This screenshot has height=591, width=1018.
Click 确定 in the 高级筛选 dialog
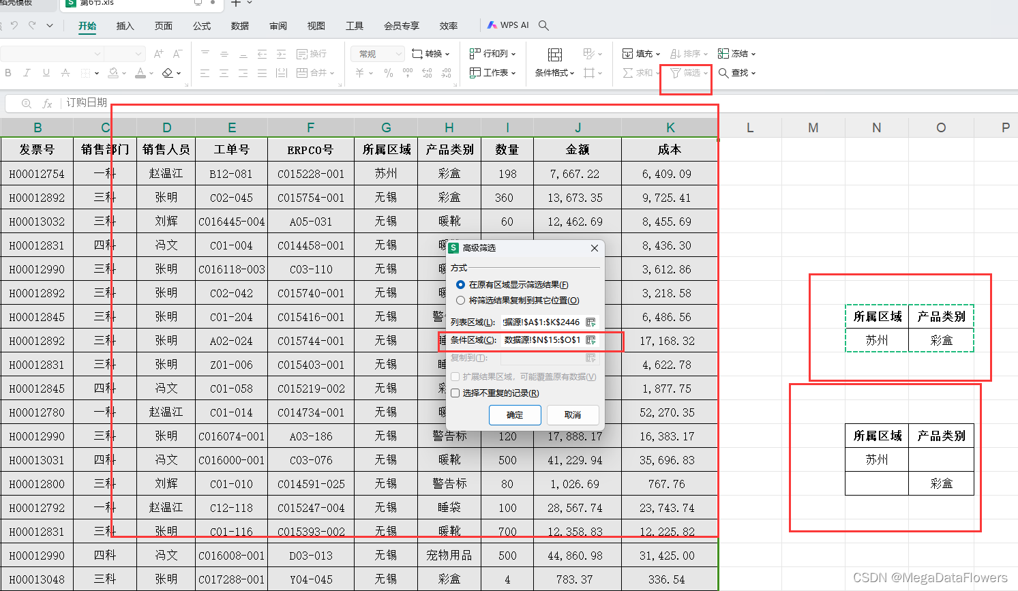pyautogui.click(x=515, y=415)
